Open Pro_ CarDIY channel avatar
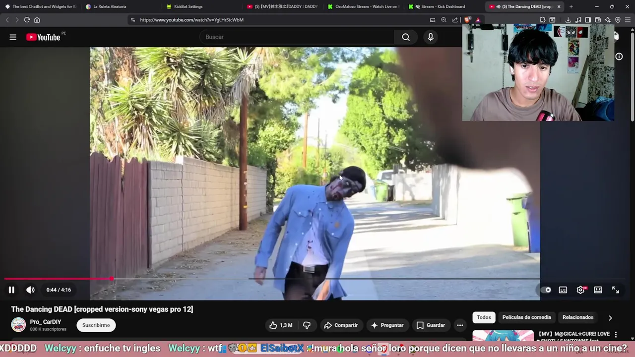 [x=18, y=325]
